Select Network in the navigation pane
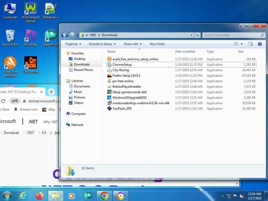 77,125
